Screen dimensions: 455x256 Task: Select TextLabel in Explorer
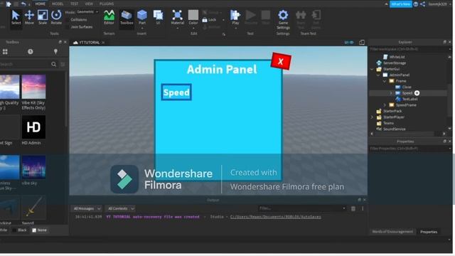click(409, 99)
